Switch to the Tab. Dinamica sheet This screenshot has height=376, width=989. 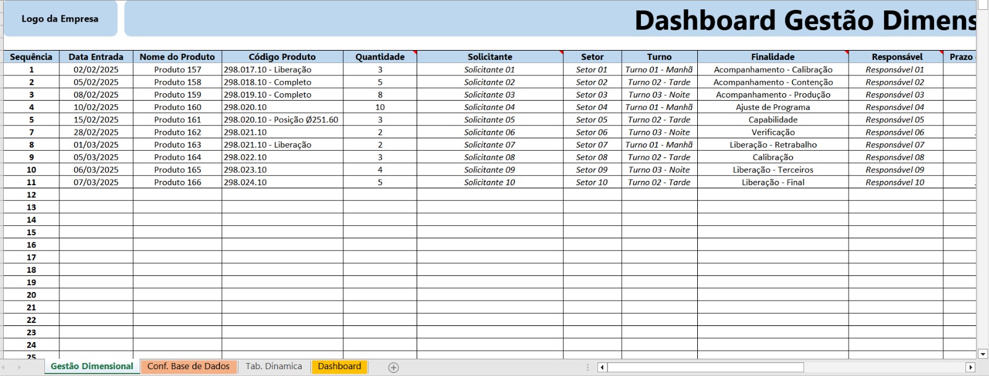click(273, 367)
